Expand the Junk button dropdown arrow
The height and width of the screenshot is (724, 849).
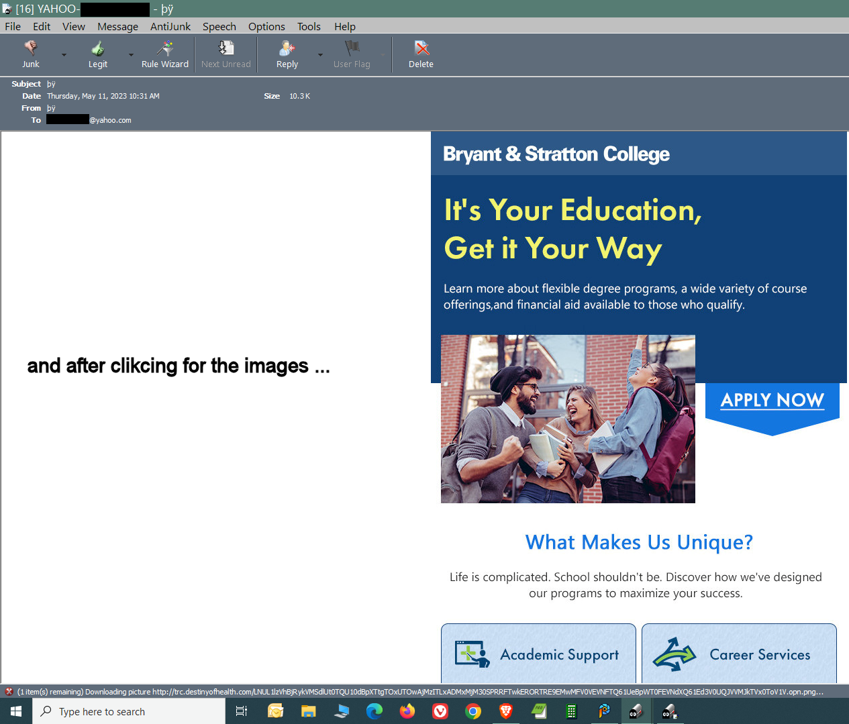coord(64,55)
